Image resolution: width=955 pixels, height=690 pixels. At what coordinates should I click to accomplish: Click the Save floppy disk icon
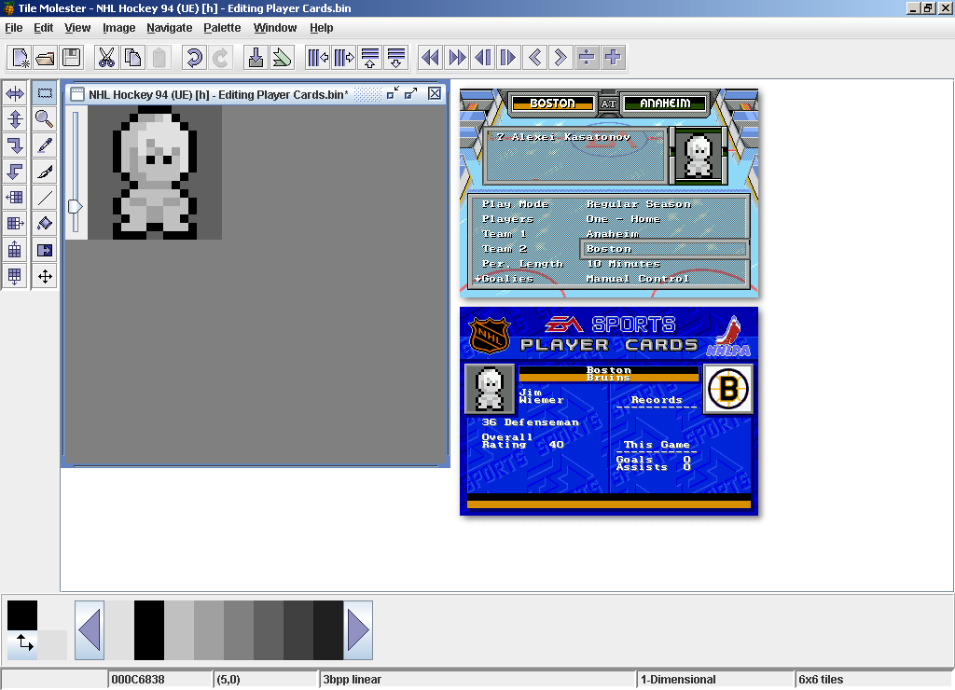[72, 58]
